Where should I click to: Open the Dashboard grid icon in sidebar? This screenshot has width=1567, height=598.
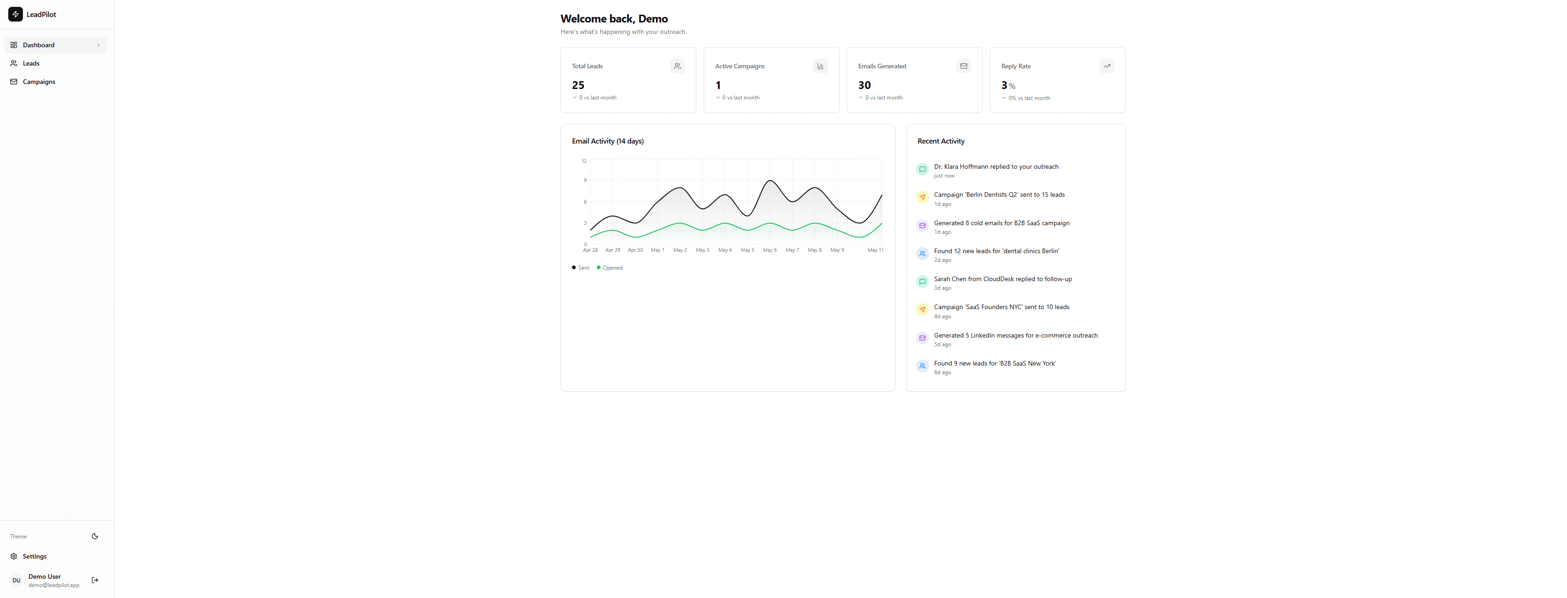click(x=14, y=45)
